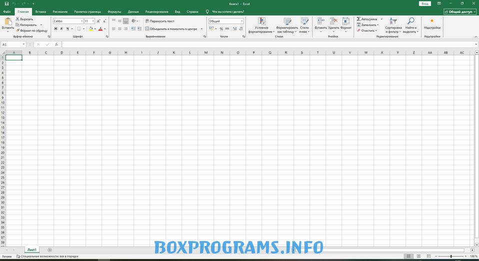
Task: Open the Calibri font name dropdown
Action: pos(81,21)
